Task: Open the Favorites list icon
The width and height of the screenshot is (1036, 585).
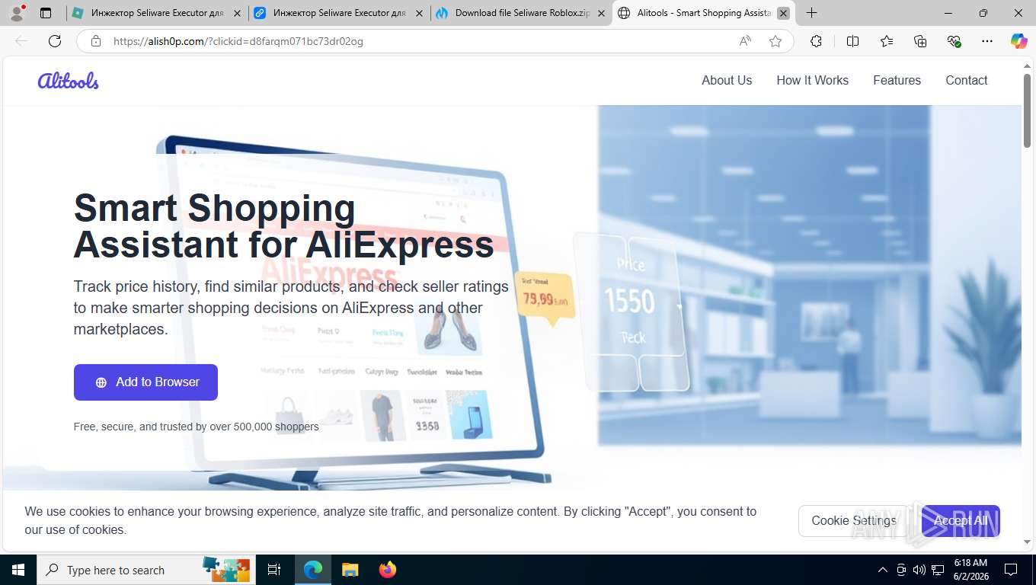Action: click(887, 41)
